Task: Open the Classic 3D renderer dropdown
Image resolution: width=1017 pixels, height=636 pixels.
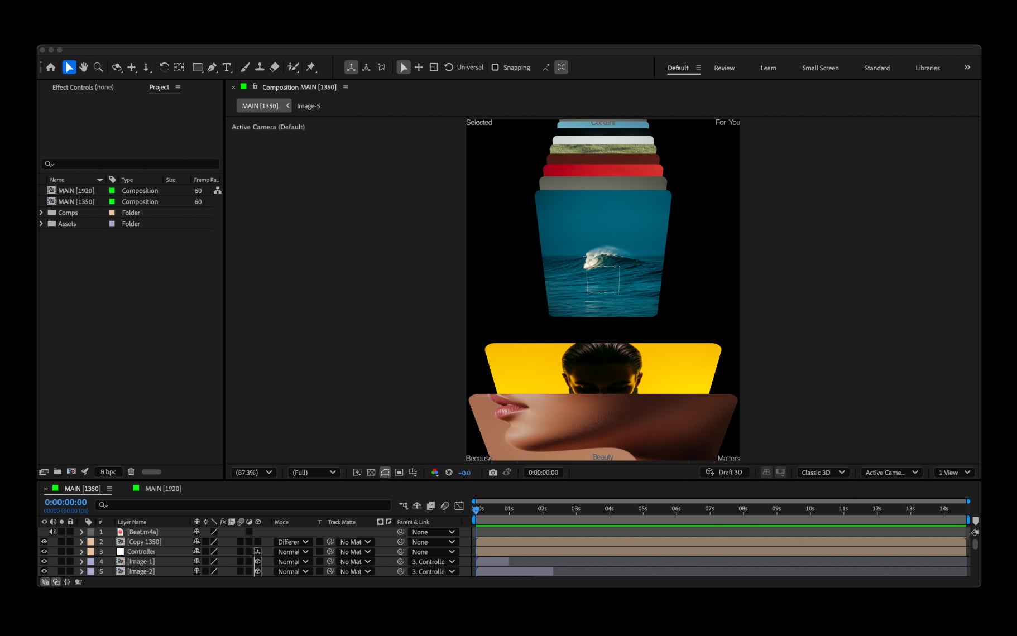Action: pyautogui.click(x=823, y=473)
